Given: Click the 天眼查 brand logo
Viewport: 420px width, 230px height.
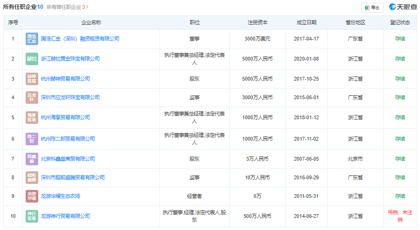Looking at the screenshot, I should pyautogui.click(x=403, y=7).
